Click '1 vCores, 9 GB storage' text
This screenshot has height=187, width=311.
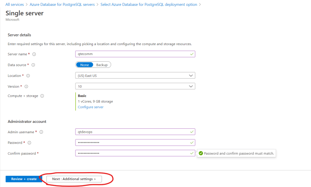(x=95, y=101)
